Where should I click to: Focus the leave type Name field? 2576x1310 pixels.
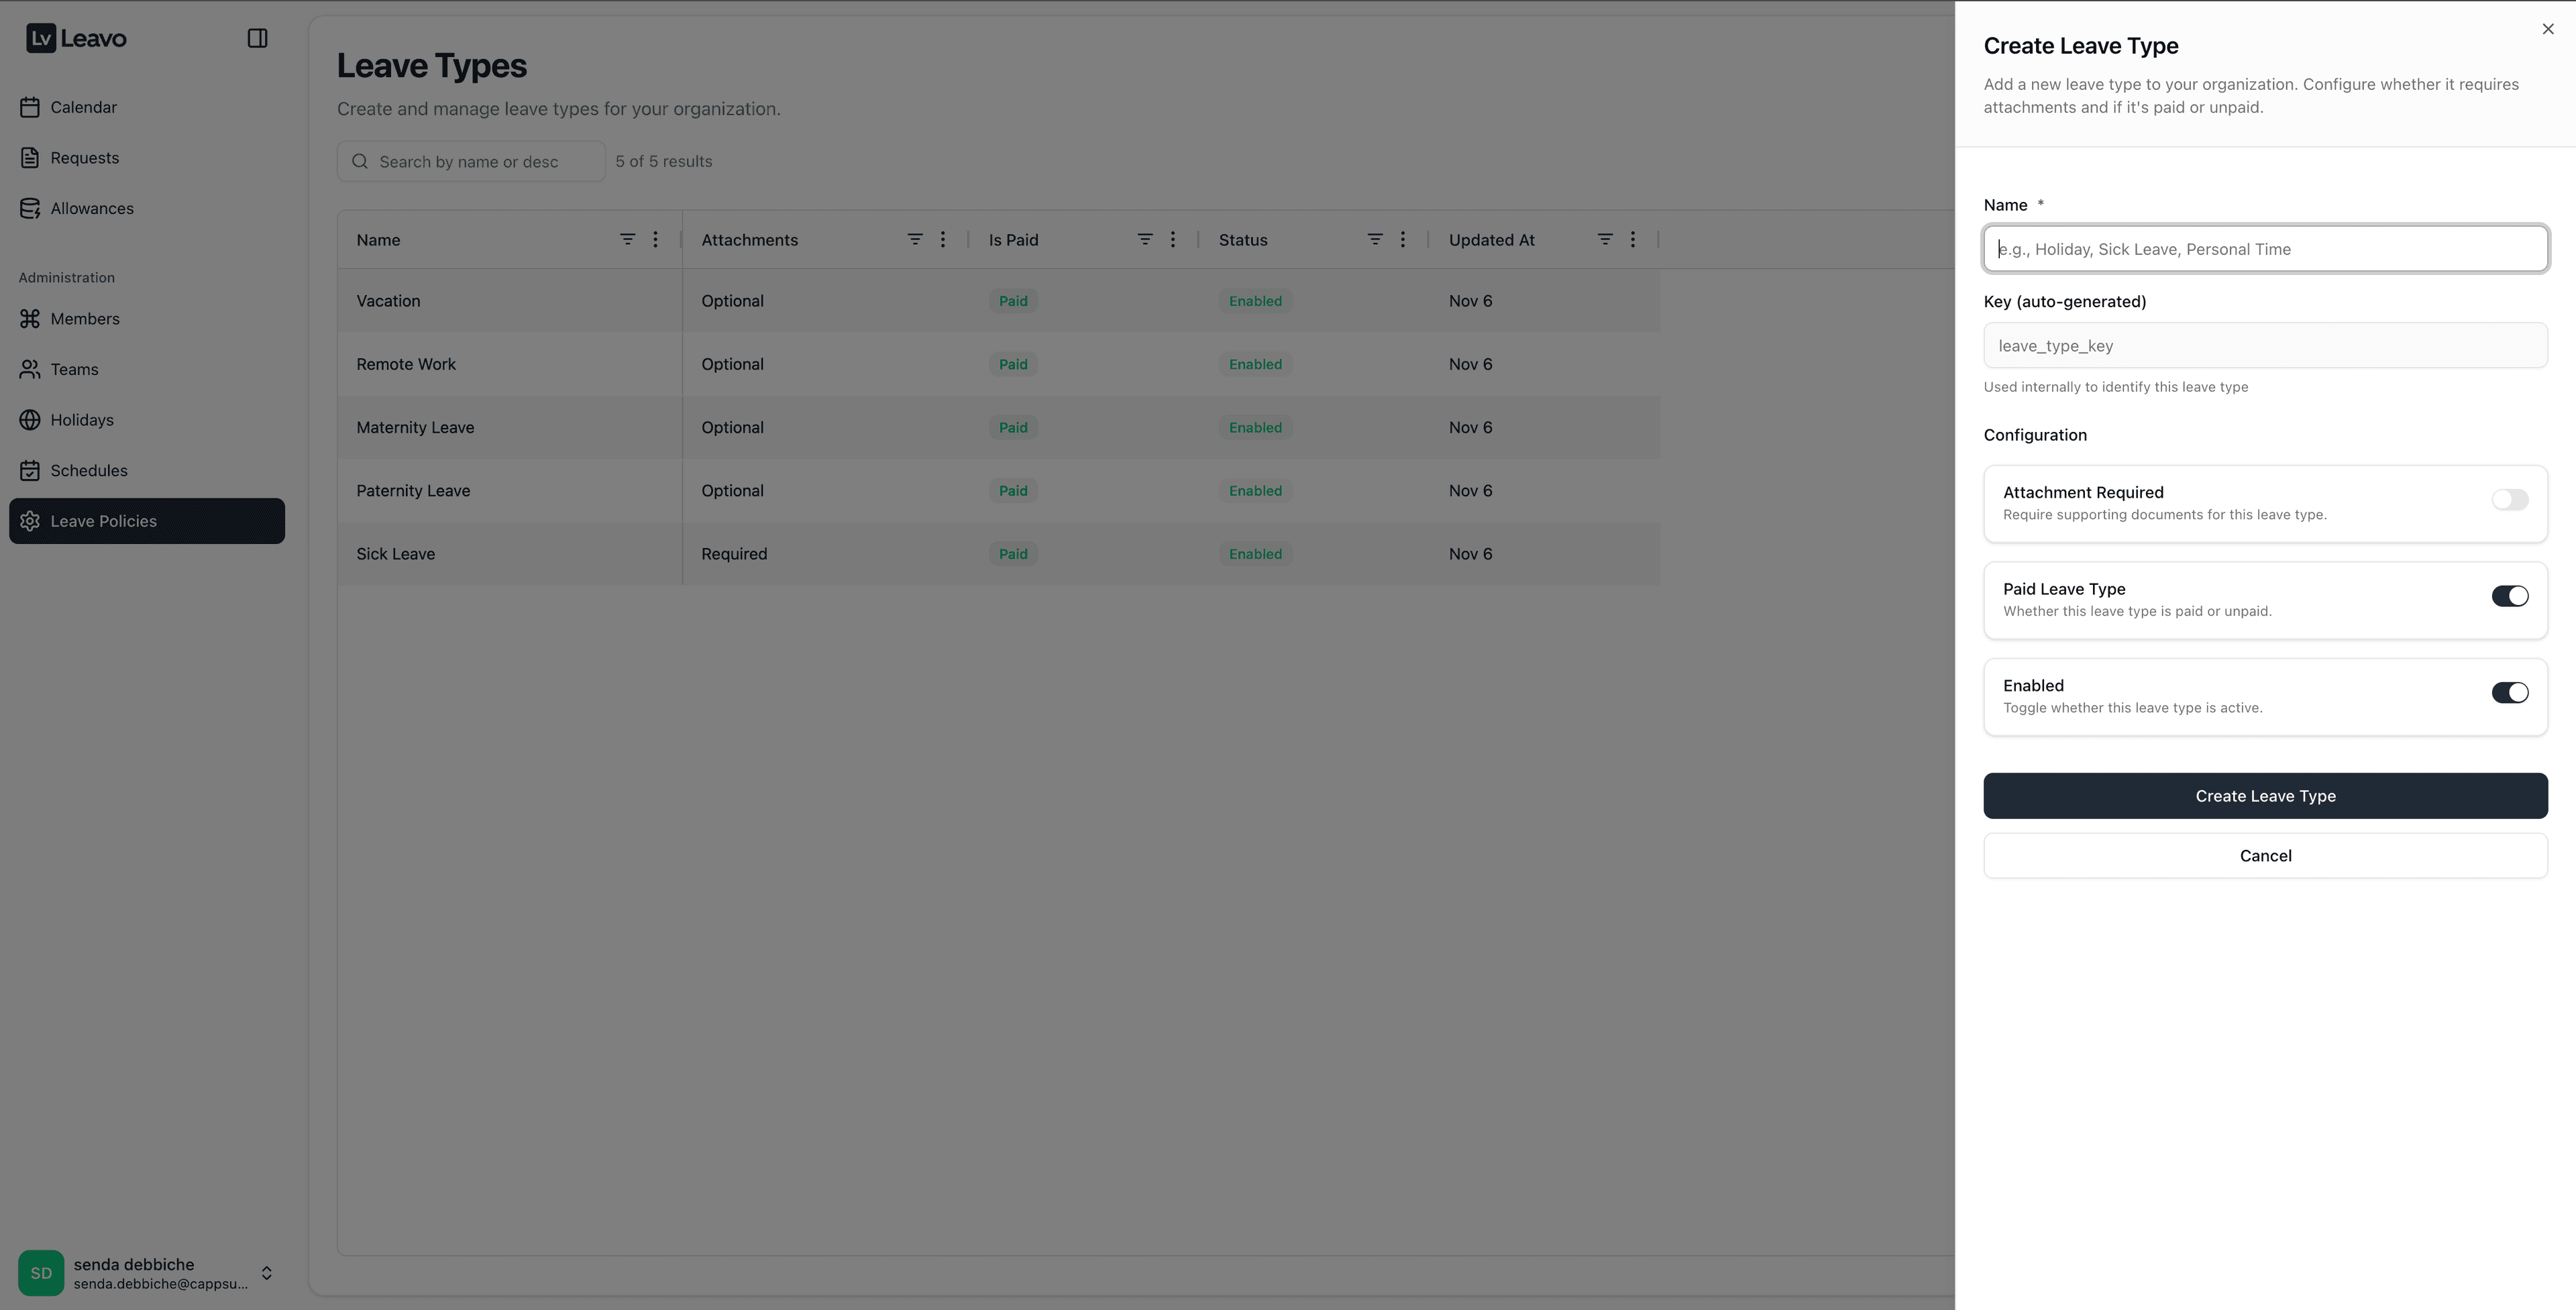(x=2265, y=249)
